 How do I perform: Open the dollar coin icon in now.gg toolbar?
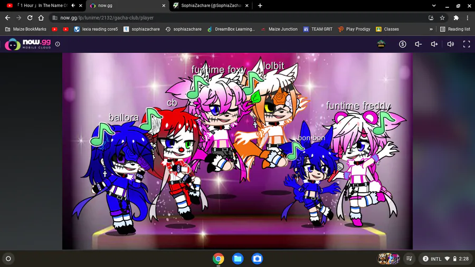[x=402, y=44]
